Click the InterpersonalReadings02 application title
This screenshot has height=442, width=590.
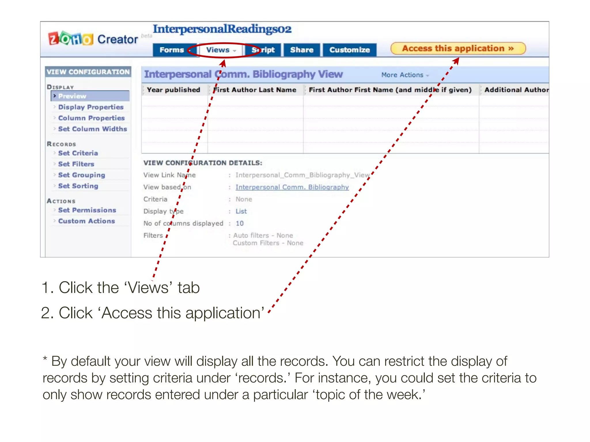(222, 29)
